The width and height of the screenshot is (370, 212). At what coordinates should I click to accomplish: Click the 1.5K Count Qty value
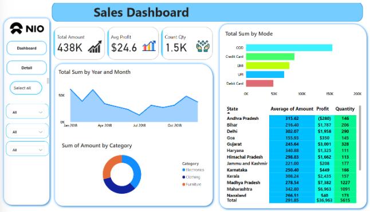(176, 48)
